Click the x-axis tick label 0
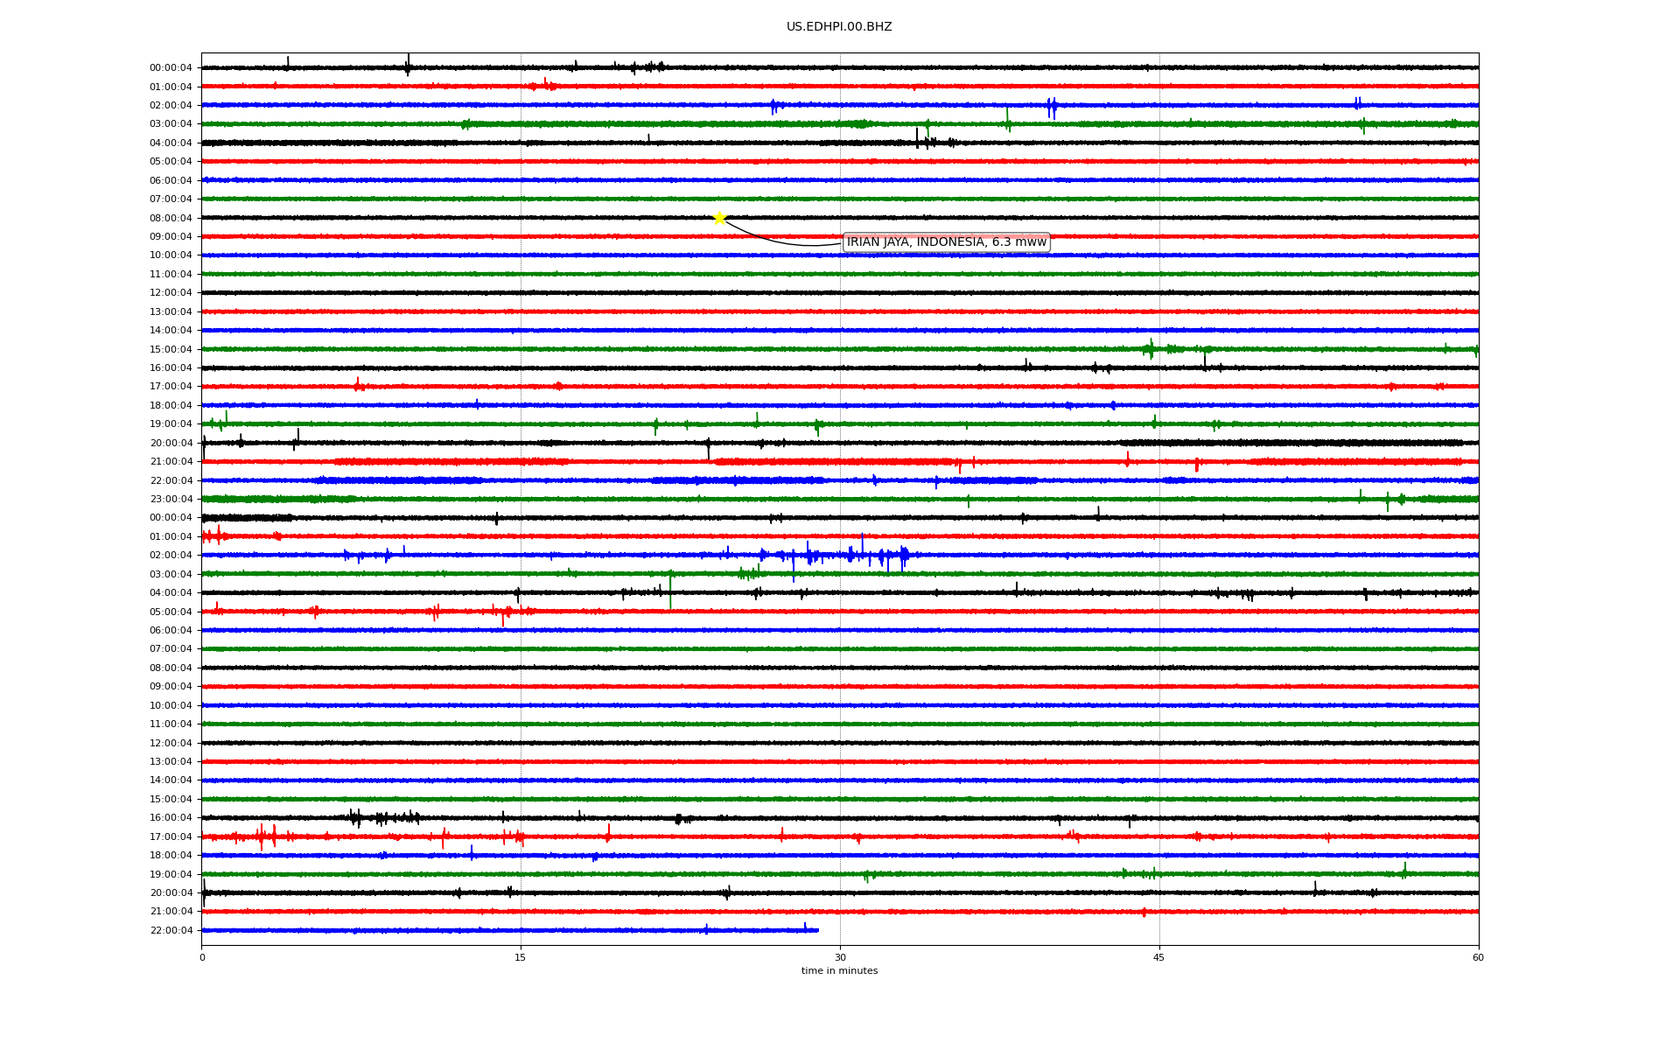 tap(202, 957)
